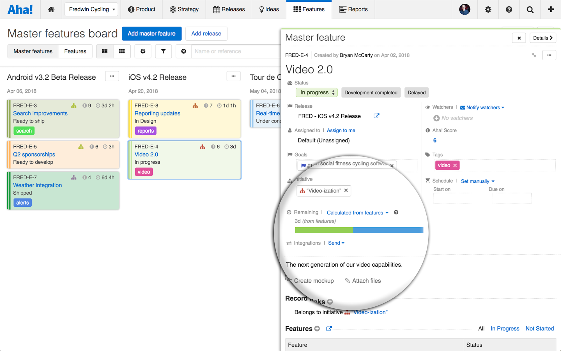Open the Fredwin Cycling product selector
This screenshot has width=561, height=351.
click(91, 9)
